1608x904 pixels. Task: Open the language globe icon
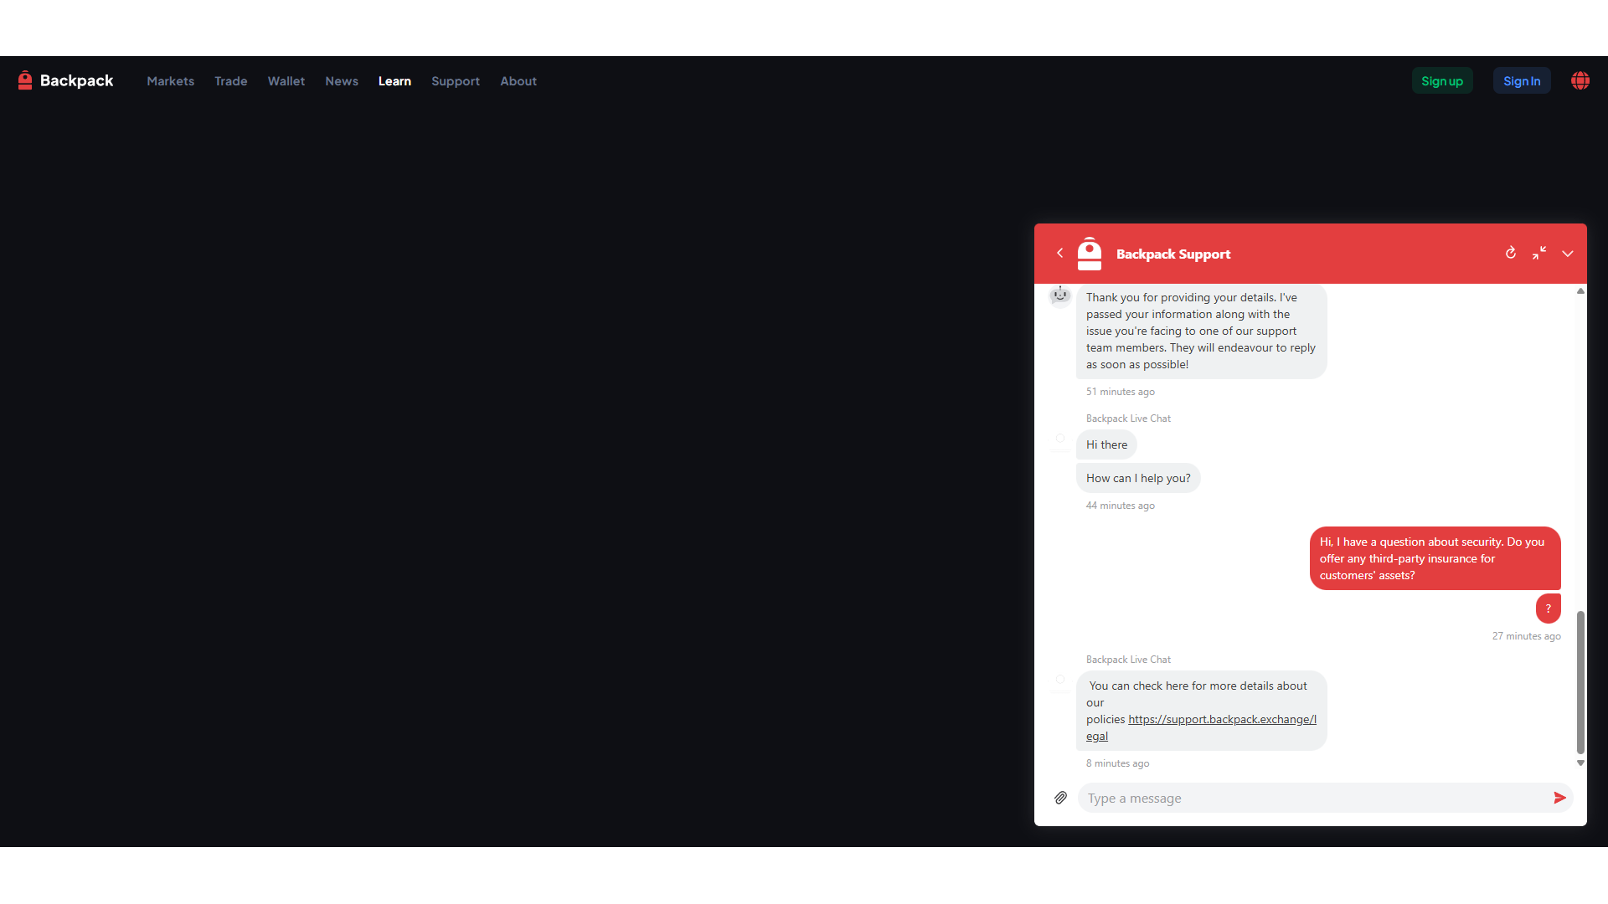pyautogui.click(x=1580, y=80)
